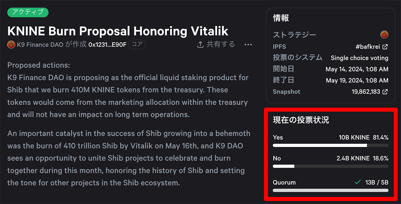The width and height of the screenshot is (401, 204).
Task: Click the No vote progress bar
Action: pyautogui.click(x=330, y=166)
